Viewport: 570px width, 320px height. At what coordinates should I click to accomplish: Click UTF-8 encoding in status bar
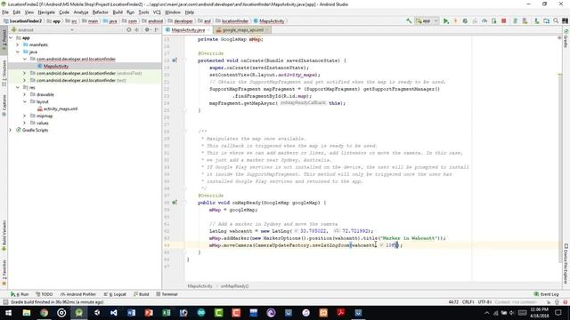click(x=484, y=302)
